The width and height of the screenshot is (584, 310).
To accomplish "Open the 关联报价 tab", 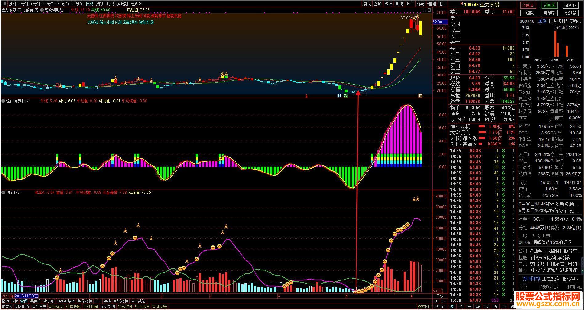I will point(22,307).
